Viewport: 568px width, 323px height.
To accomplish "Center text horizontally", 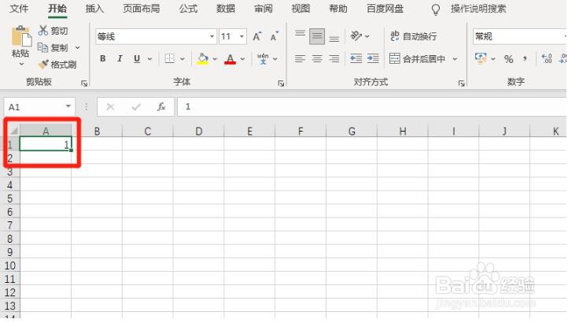I will [x=317, y=58].
